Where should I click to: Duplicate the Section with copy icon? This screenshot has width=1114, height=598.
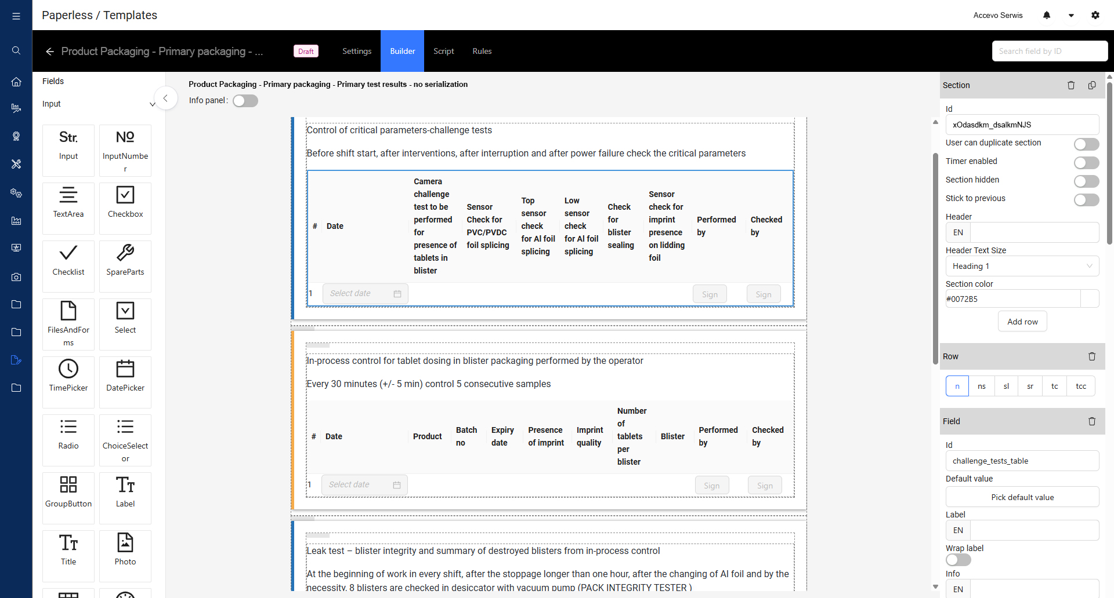coord(1092,85)
